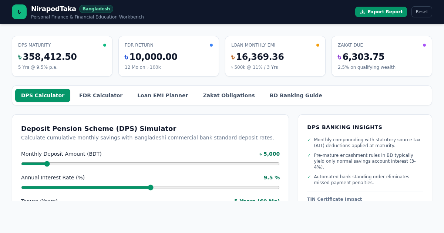Click the FDR Return value 10,000.00
444x233 pixels.
tap(154, 57)
